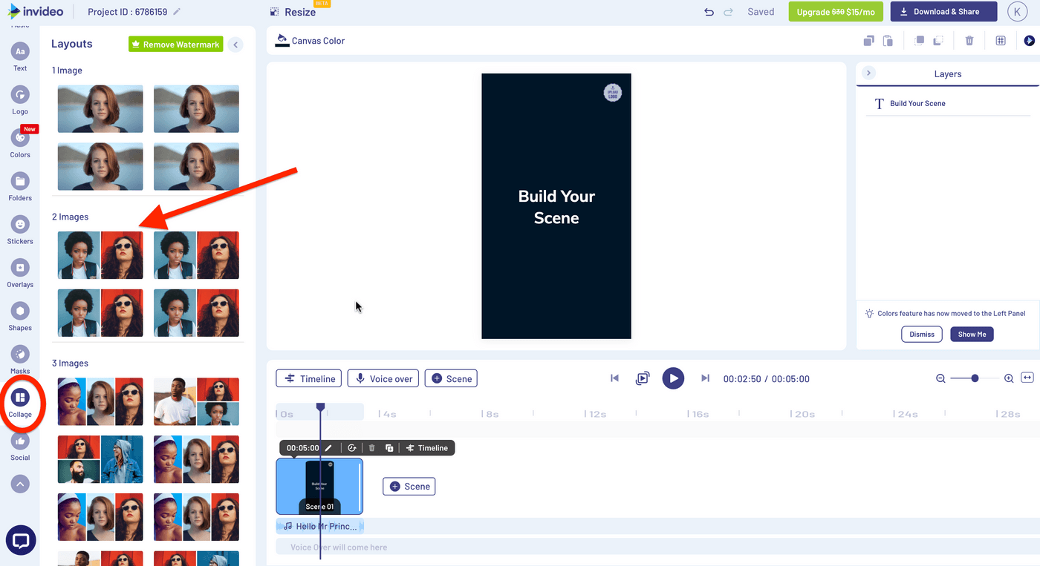The height and width of the screenshot is (566, 1040).
Task: Play the video preview
Action: pyautogui.click(x=673, y=378)
